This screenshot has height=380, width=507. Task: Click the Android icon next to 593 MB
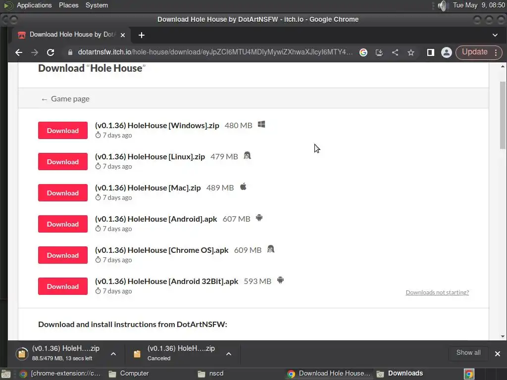(x=280, y=280)
